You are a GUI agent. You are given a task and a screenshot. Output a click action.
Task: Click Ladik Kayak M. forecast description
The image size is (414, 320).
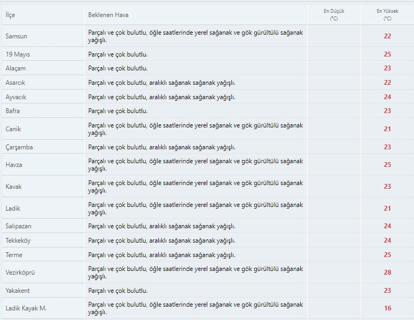coord(196,308)
